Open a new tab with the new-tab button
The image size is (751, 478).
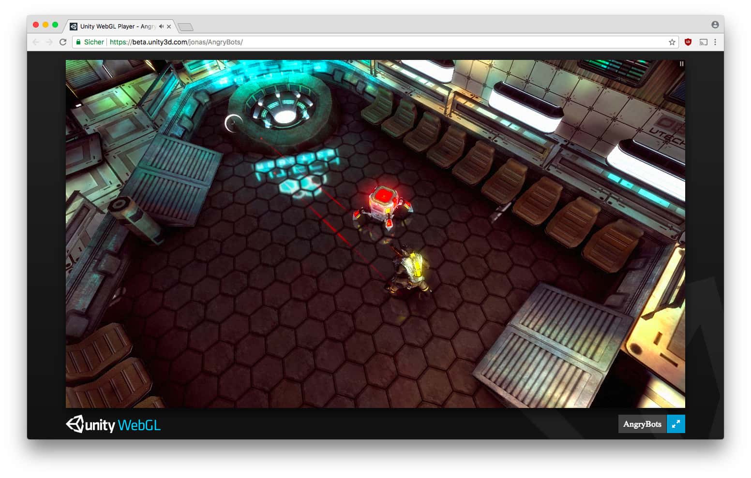tap(185, 27)
